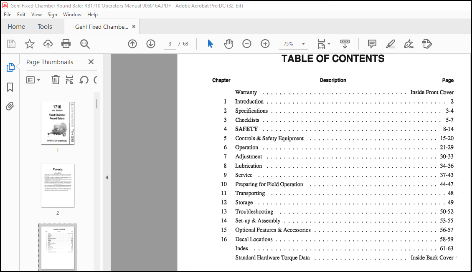Open Page Thumbnails sidebar icon

click(10, 68)
